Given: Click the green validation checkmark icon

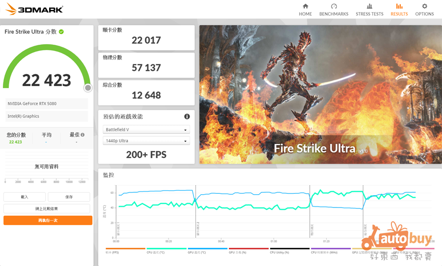Looking at the screenshot, I should click(x=61, y=31).
